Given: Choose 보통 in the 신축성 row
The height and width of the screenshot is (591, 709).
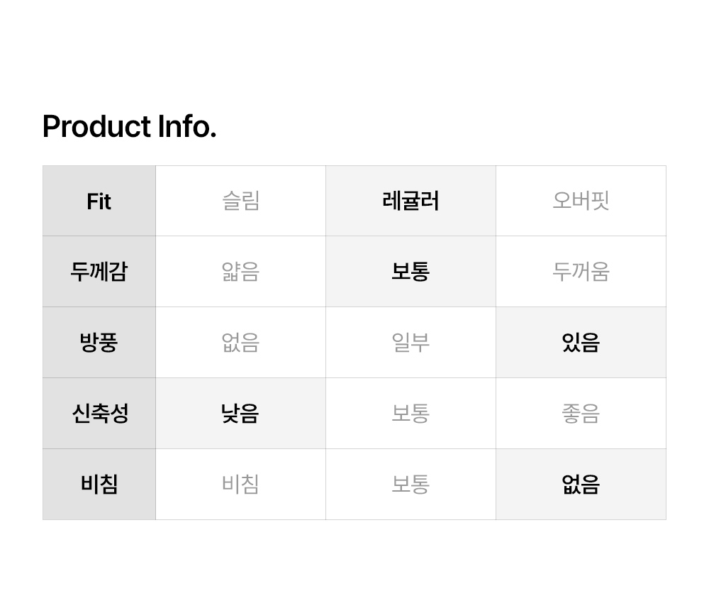Looking at the screenshot, I should (x=411, y=414).
